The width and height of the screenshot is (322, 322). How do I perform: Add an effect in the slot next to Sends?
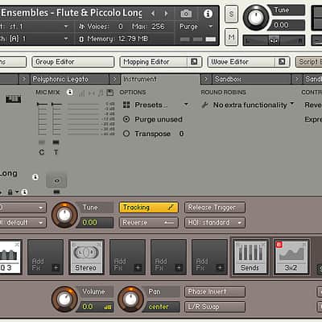[209, 258]
